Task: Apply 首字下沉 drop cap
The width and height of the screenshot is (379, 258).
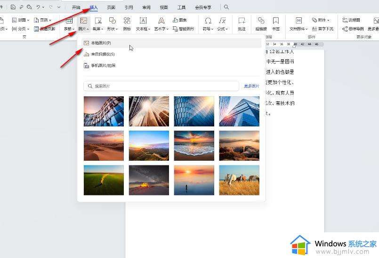Action: point(323,29)
